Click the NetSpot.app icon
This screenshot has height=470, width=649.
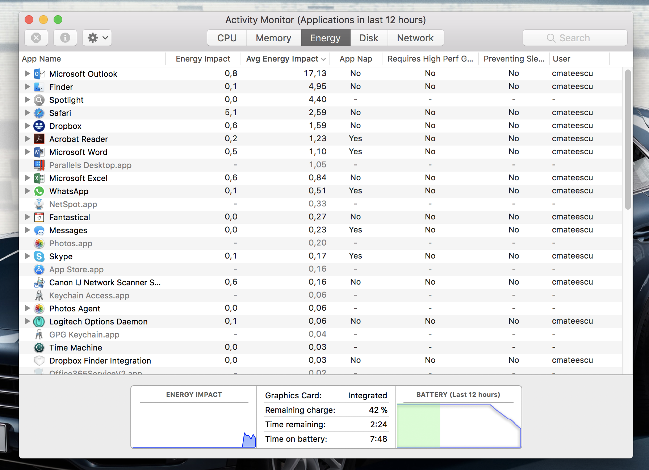point(39,204)
